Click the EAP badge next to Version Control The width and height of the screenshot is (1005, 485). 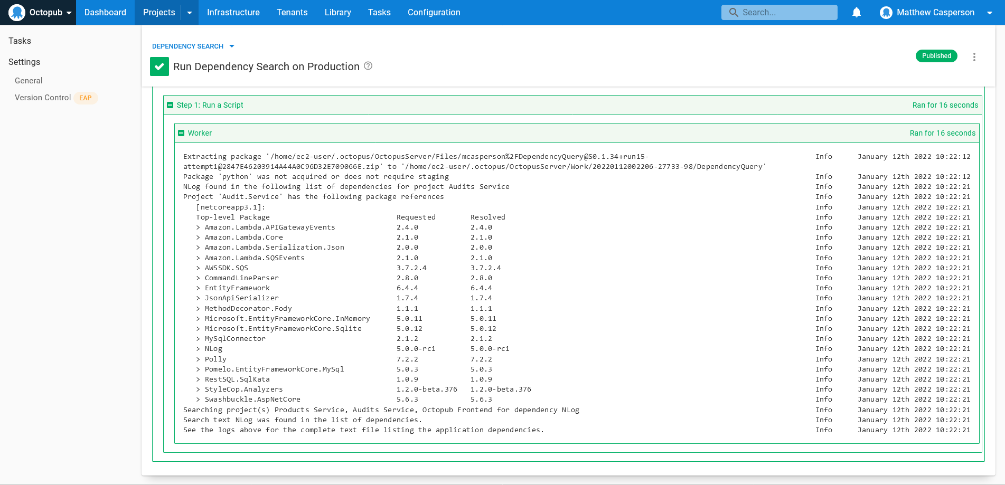coord(86,98)
